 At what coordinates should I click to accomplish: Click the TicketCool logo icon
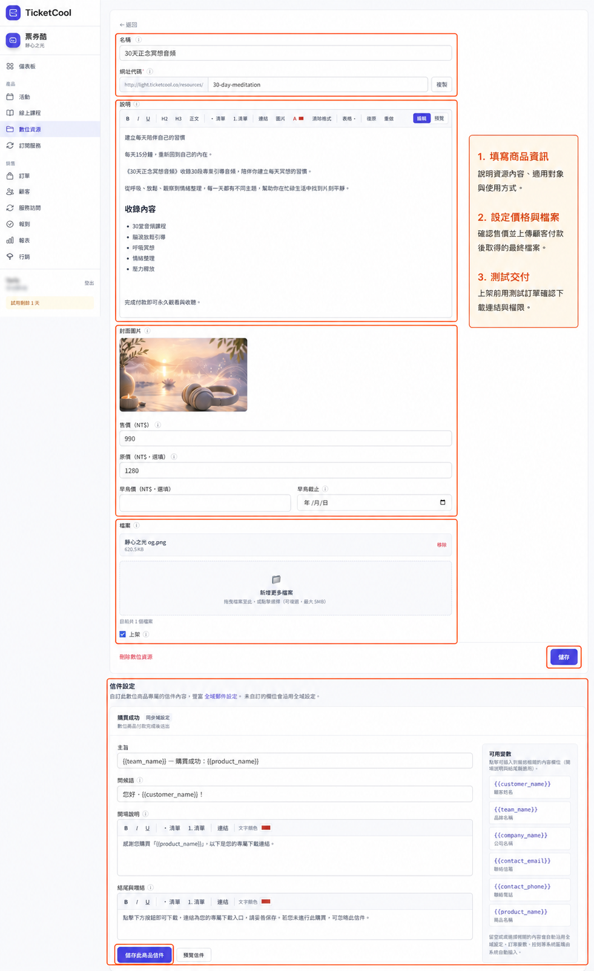click(x=13, y=13)
